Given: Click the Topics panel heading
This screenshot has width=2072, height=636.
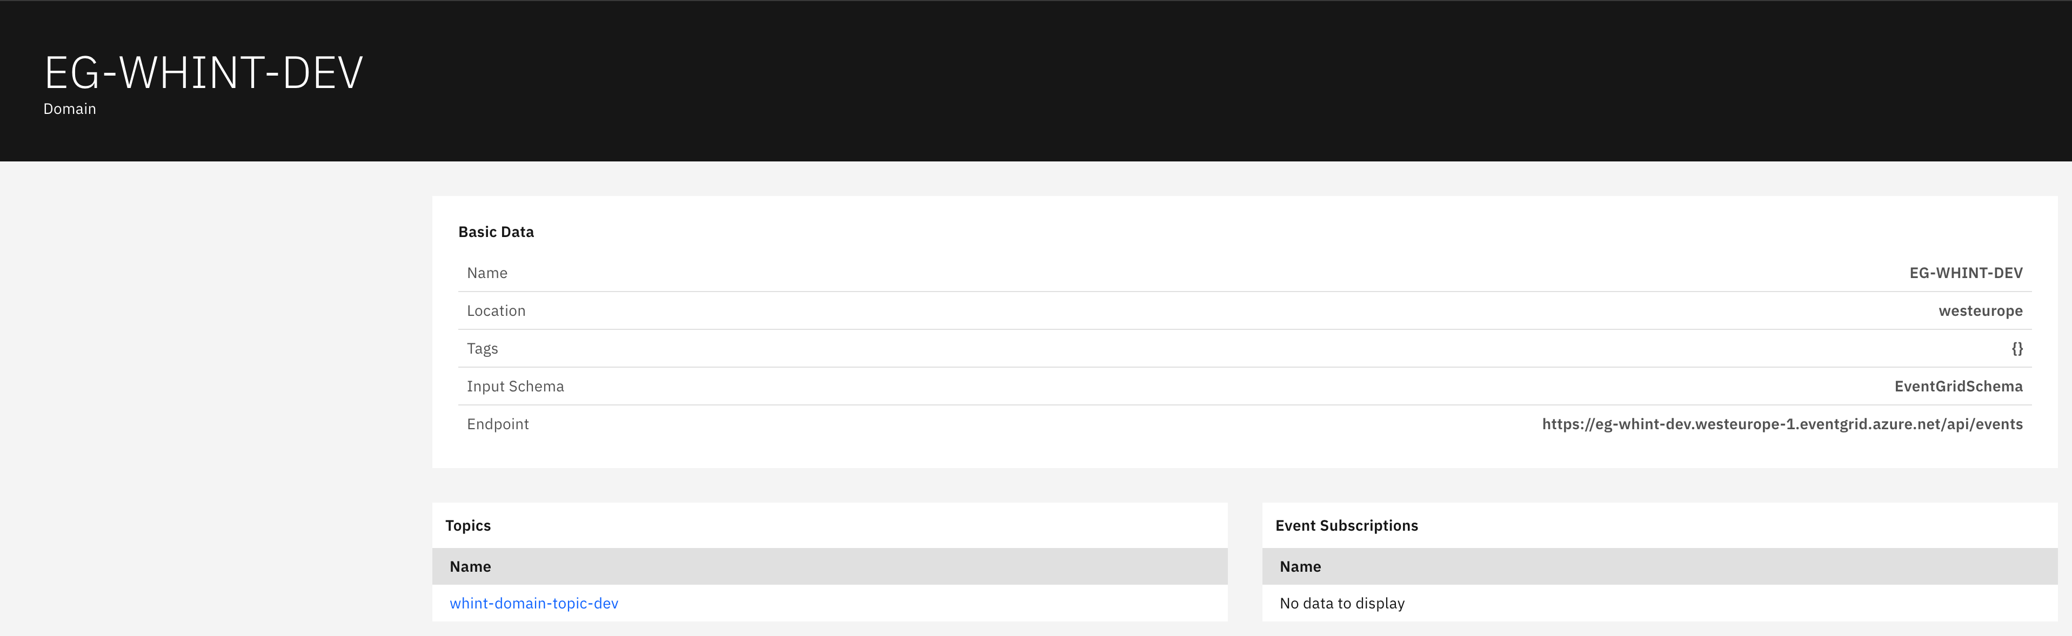Looking at the screenshot, I should tap(467, 525).
